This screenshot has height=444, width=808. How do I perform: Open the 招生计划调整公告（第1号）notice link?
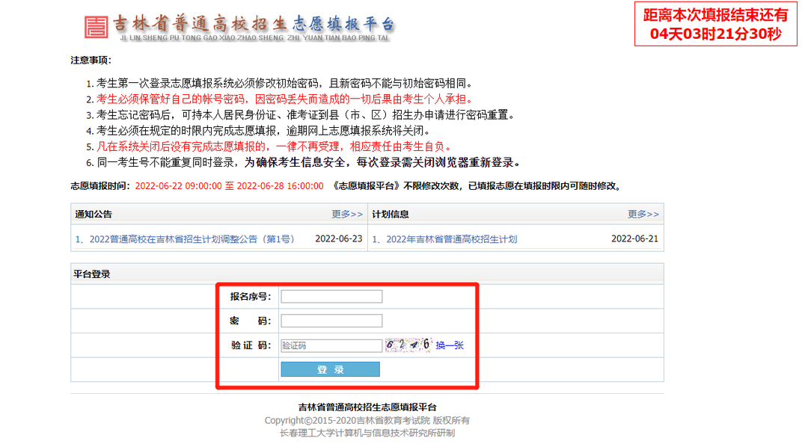coord(185,239)
